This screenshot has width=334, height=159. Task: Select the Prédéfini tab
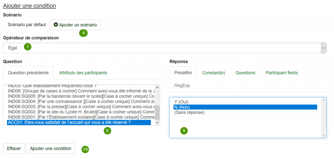[183, 73]
